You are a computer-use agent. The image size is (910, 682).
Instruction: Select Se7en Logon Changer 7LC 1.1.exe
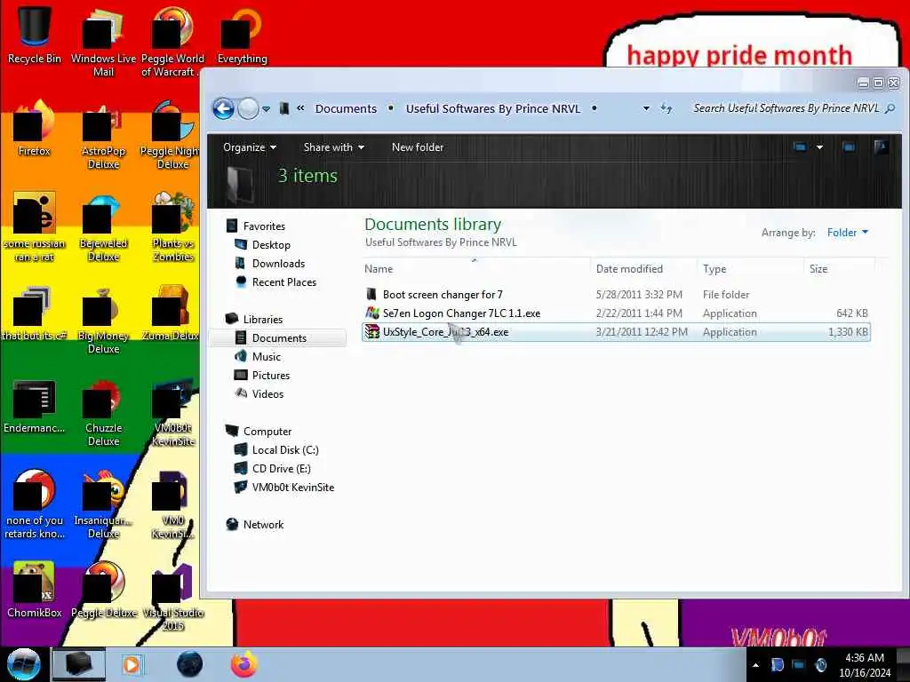click(616, 313)
